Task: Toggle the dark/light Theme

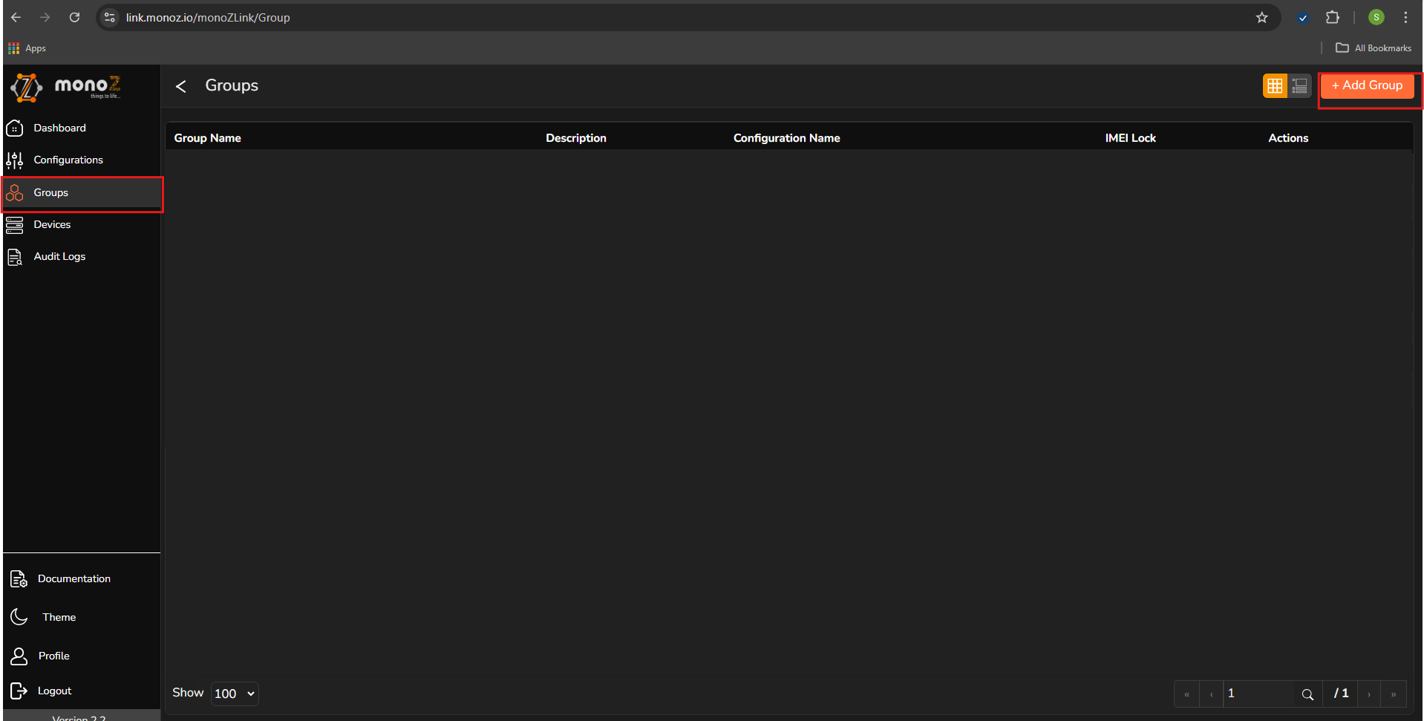Action: pyautogui.click(x=59, y=617)
